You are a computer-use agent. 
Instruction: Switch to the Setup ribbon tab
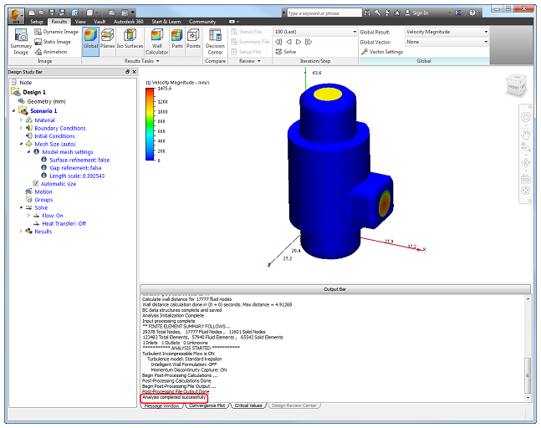point(37,22)
